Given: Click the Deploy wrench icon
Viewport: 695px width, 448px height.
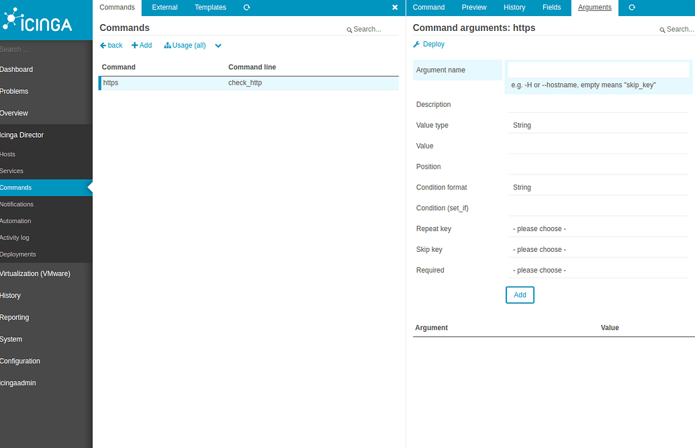Looking at the screenshot, I should point(418,44).
